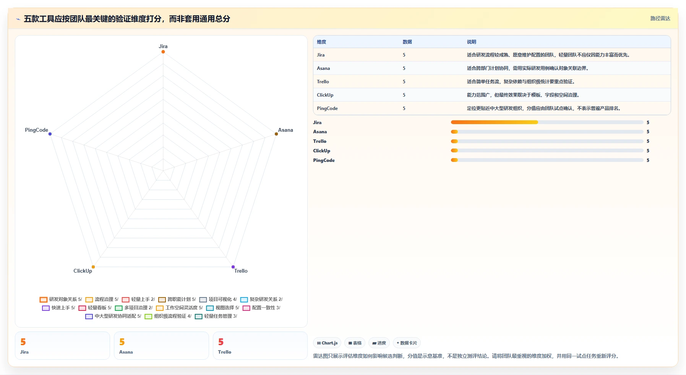Viewport: 686px width, 375px height.
Task: Click the Jira axis label atop radar
Action: point(163,46)
